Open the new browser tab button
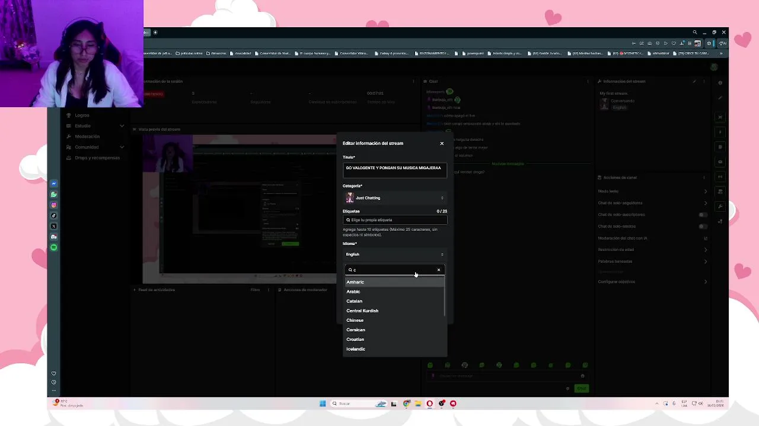Image resolution: width=759 pixels, height=426 pixels. click(155, 33)
